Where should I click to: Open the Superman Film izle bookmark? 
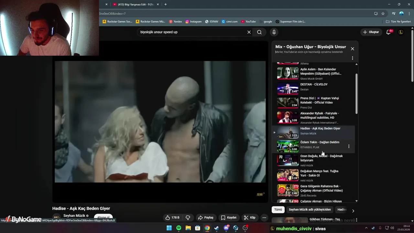[x=290, y=22]
